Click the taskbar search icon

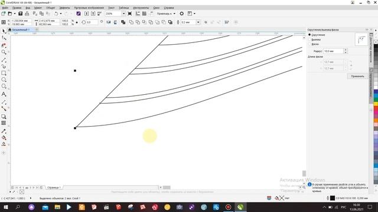click(x=18, y=207)
